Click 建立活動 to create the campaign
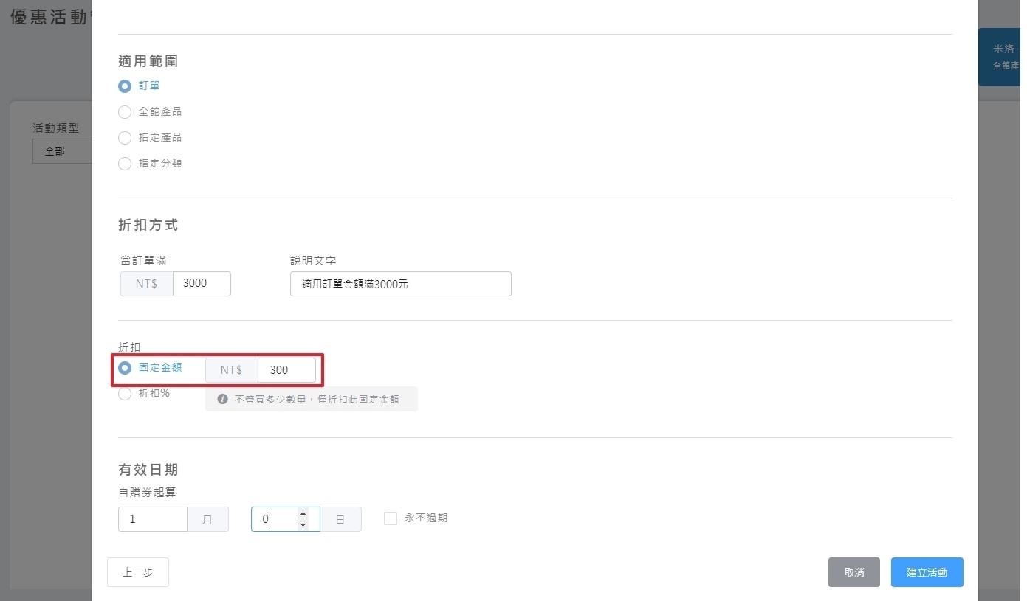Viewport: 1027px width, 601px height. [x=927, y=572]
